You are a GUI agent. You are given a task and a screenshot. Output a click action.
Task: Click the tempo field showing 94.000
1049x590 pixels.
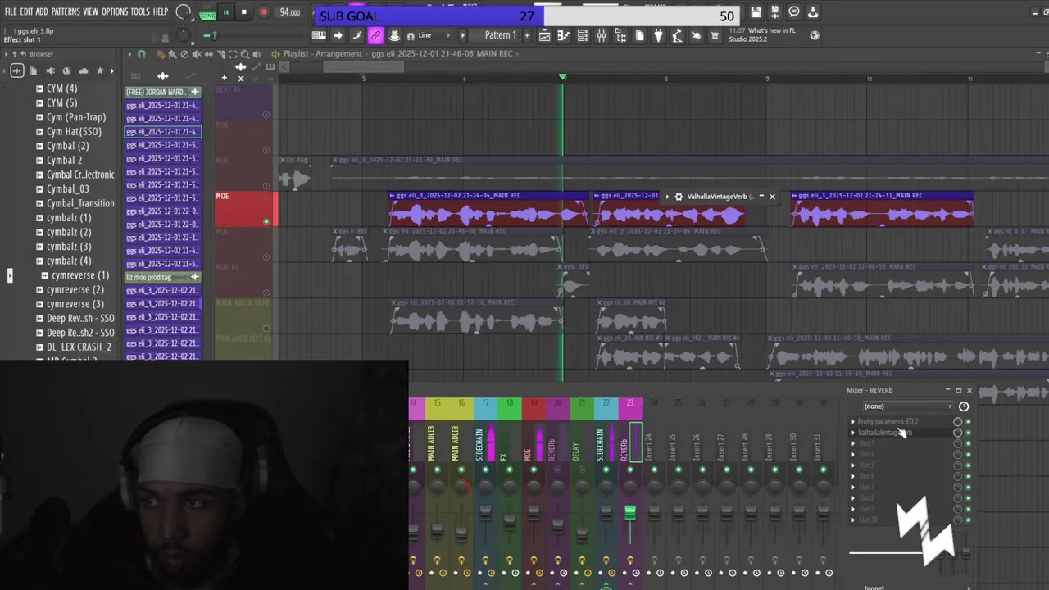coord(290,12)
